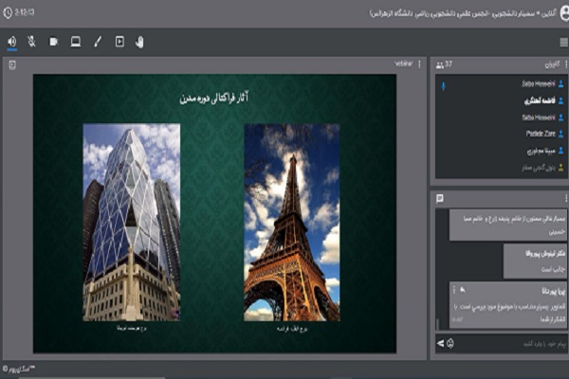Click the session timer clock icon

pos(8,12)
